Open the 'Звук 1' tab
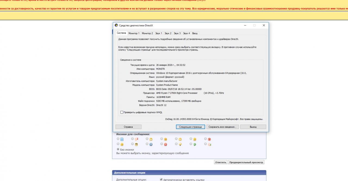The image size is (348, 181). 159,33
